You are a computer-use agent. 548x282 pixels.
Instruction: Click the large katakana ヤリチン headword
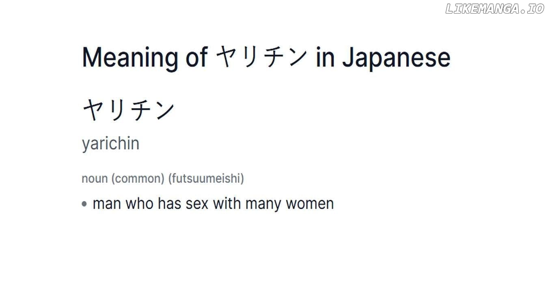[128, 111]
